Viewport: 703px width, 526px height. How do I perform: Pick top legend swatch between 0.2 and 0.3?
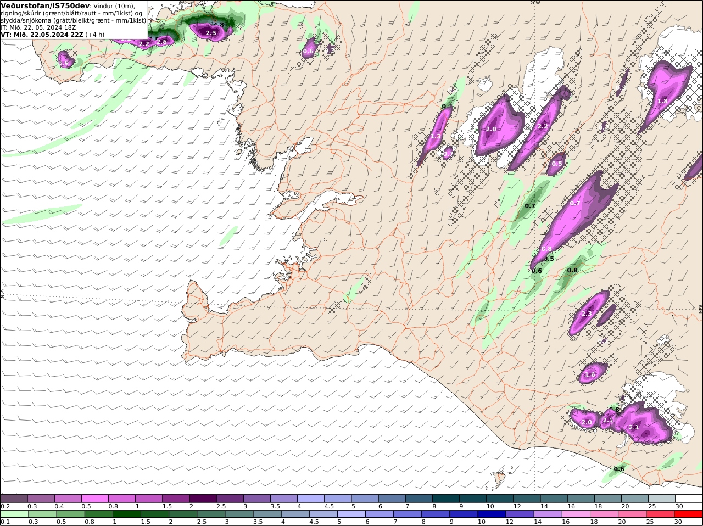tap(14, 499)
